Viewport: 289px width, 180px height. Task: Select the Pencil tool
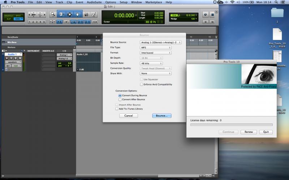click(x=94, y=14)
